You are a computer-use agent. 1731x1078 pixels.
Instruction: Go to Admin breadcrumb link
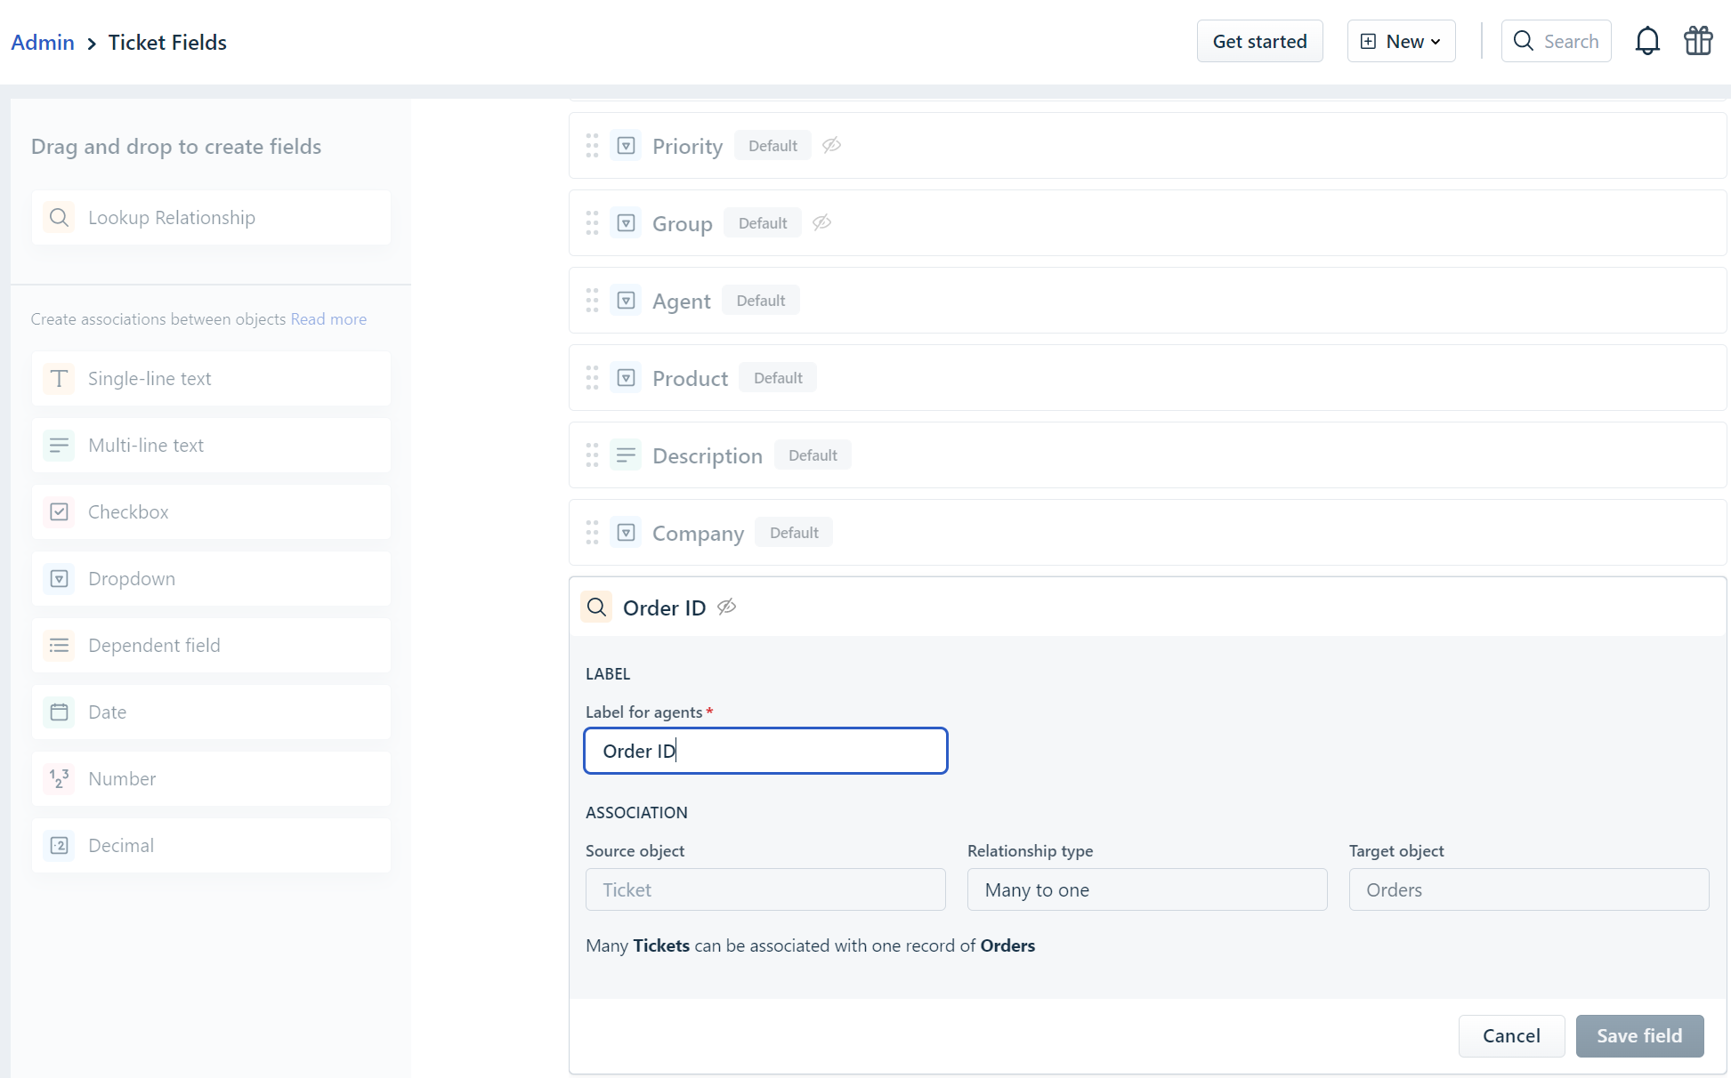point(43,43)
